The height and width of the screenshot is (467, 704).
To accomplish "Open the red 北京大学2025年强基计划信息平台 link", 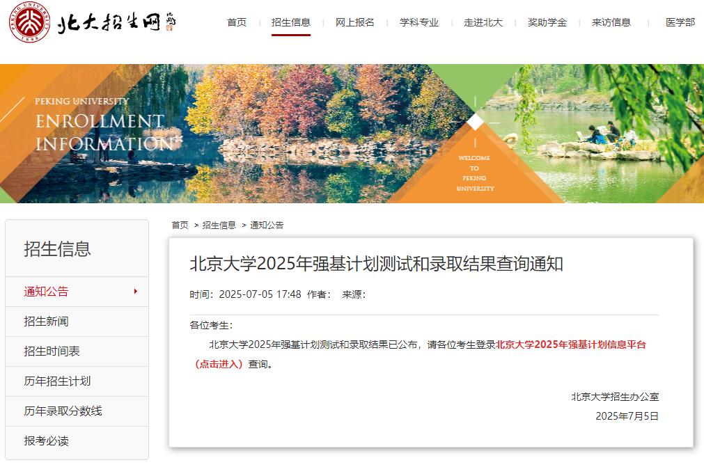I will tap(570, 345).
